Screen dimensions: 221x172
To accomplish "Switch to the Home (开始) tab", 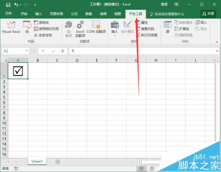I will click(24, 14).
